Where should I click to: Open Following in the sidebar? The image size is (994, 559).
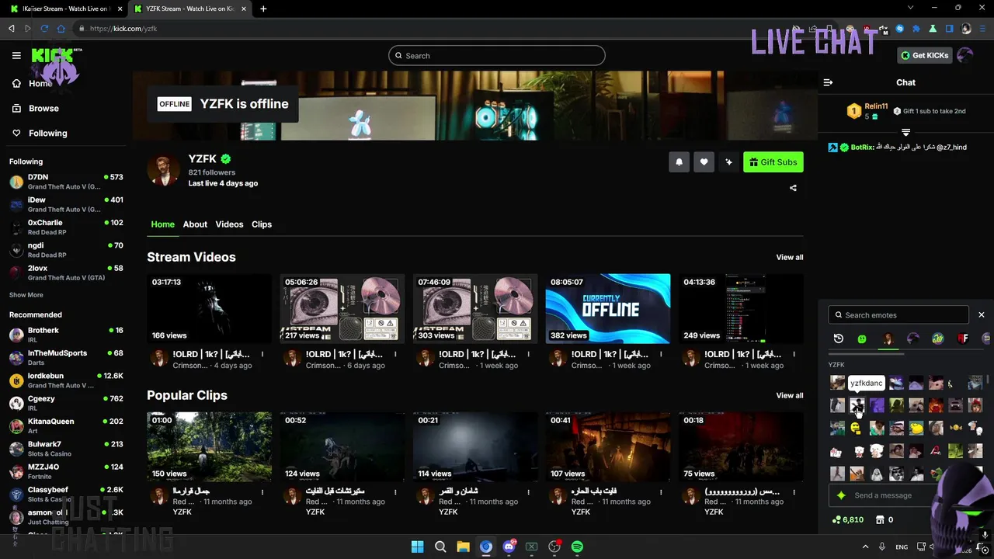[x=40, y=134]
